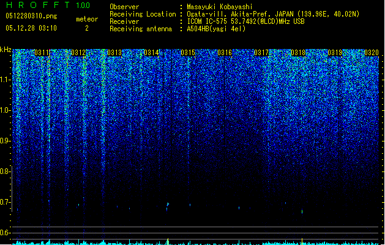The width and height of the screenshot is (385, 245).
Task: Click the 0.8 kHz axis label
Action: (6, 171)
